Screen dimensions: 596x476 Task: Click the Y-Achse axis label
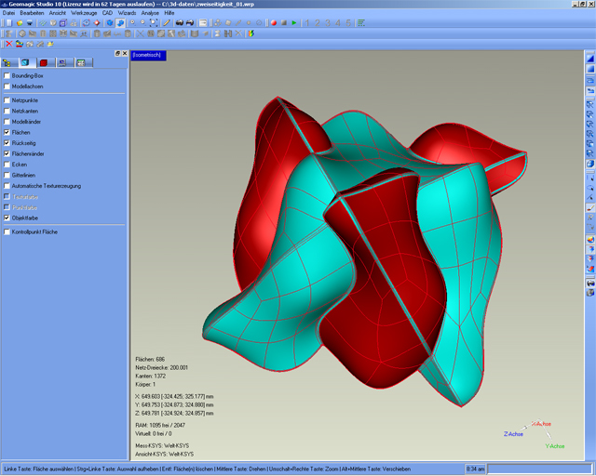pyautogui.click(x=555, y=446)
